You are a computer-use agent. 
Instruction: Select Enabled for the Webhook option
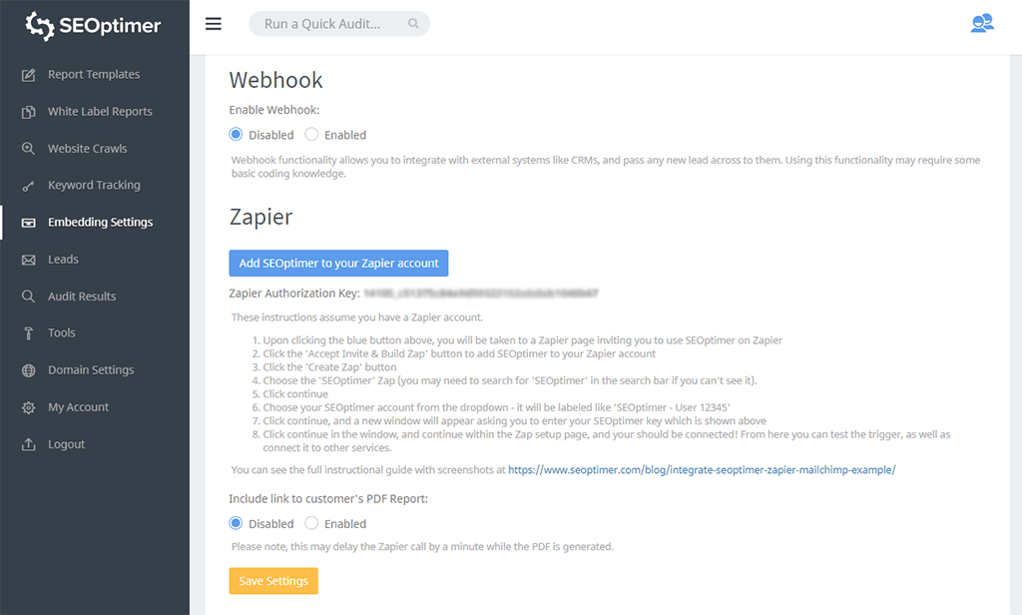(x=311, y=135)
